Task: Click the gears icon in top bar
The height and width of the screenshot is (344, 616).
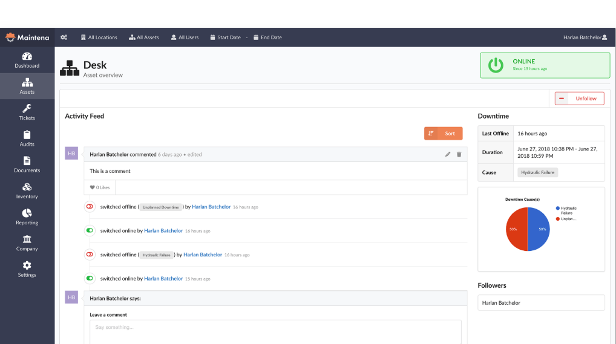Action: [x=64, y=37]
